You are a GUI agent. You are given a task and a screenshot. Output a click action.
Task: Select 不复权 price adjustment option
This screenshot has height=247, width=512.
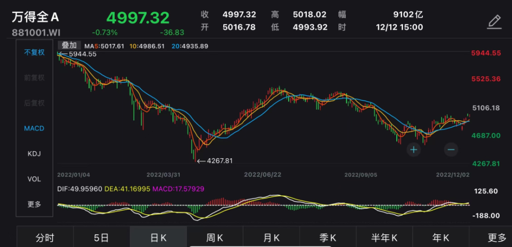(x=34, y=52)
